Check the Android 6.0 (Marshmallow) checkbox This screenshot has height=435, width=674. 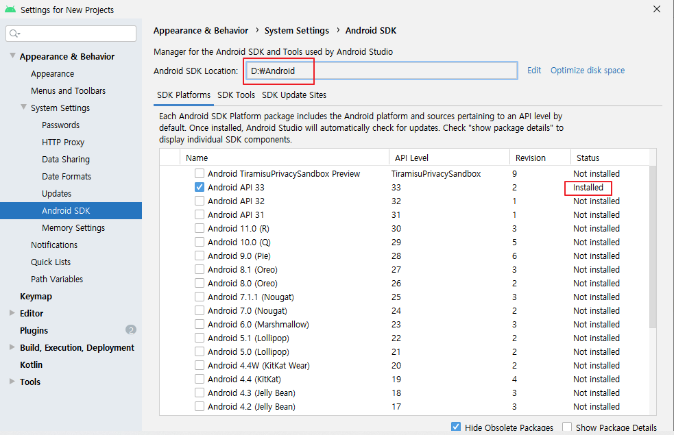point(199,324)
